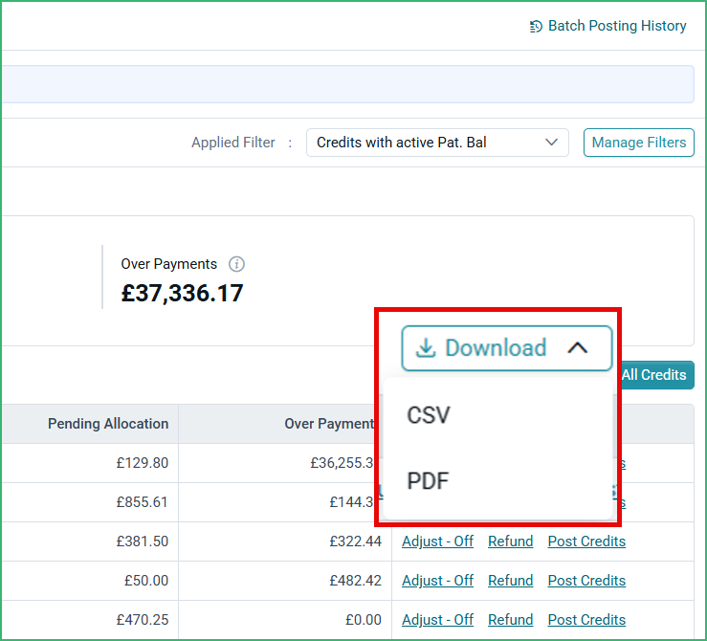Click the £0.00 over payment cell

coord(364,619)
